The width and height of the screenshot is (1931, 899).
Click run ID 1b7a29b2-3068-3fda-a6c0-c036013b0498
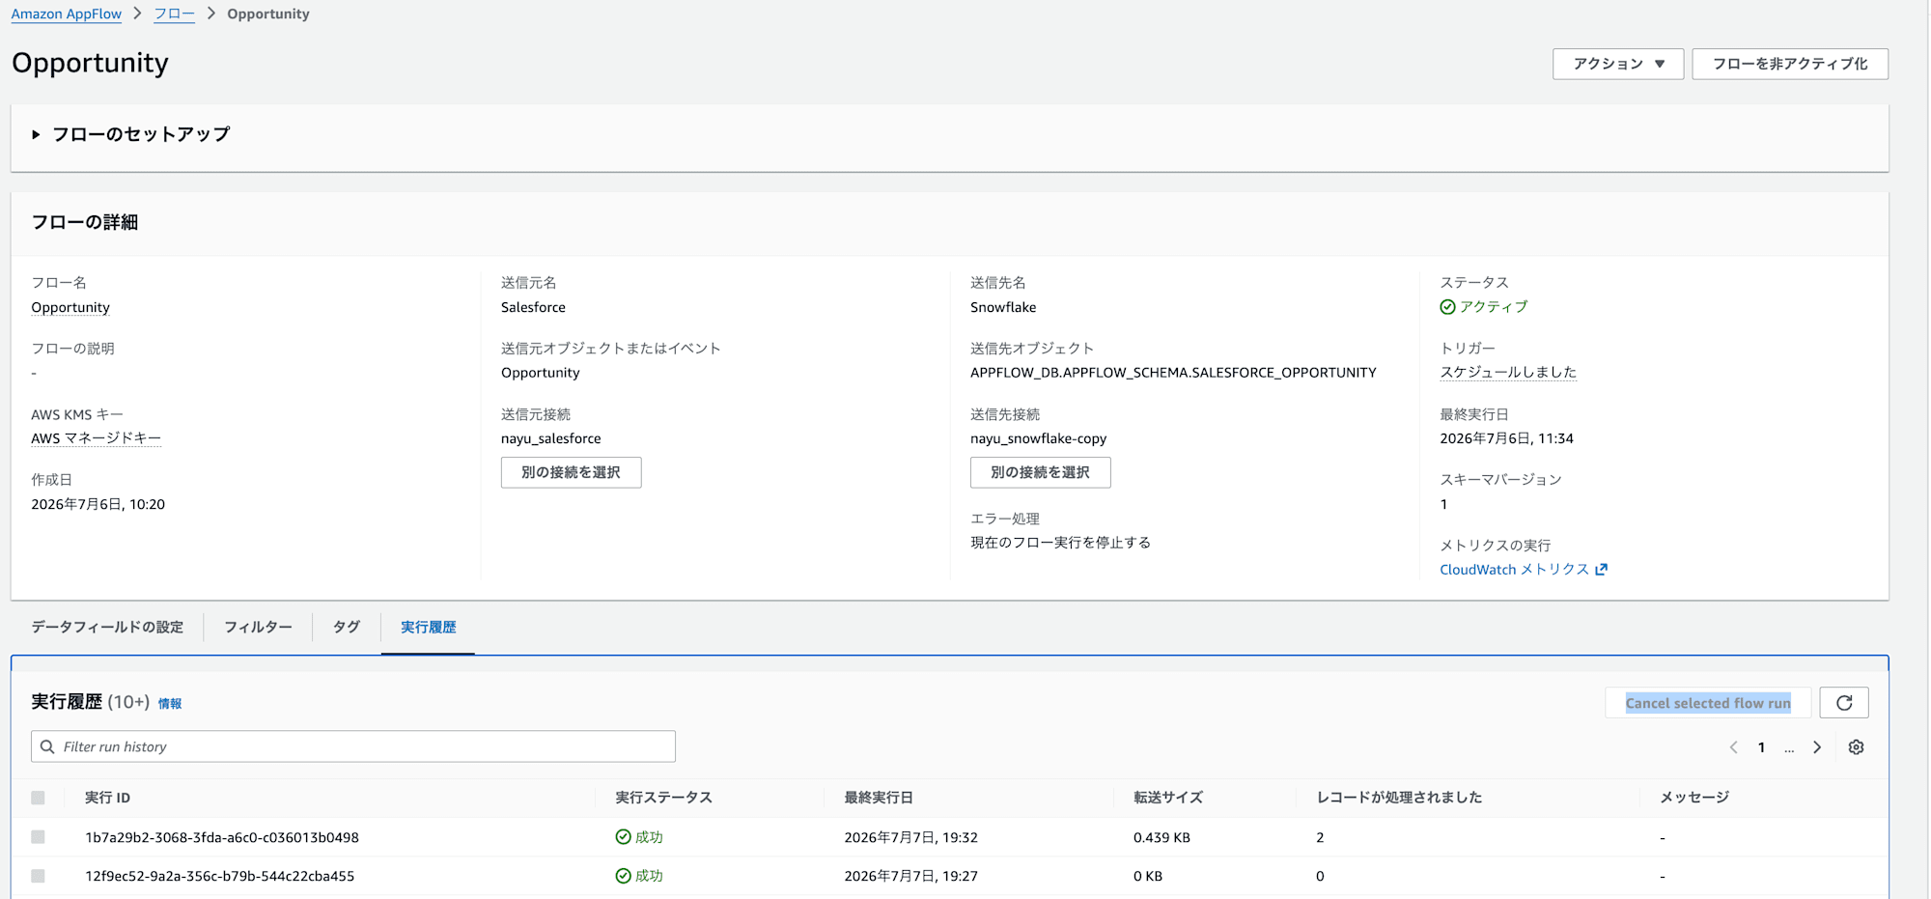tap(222, 837)
